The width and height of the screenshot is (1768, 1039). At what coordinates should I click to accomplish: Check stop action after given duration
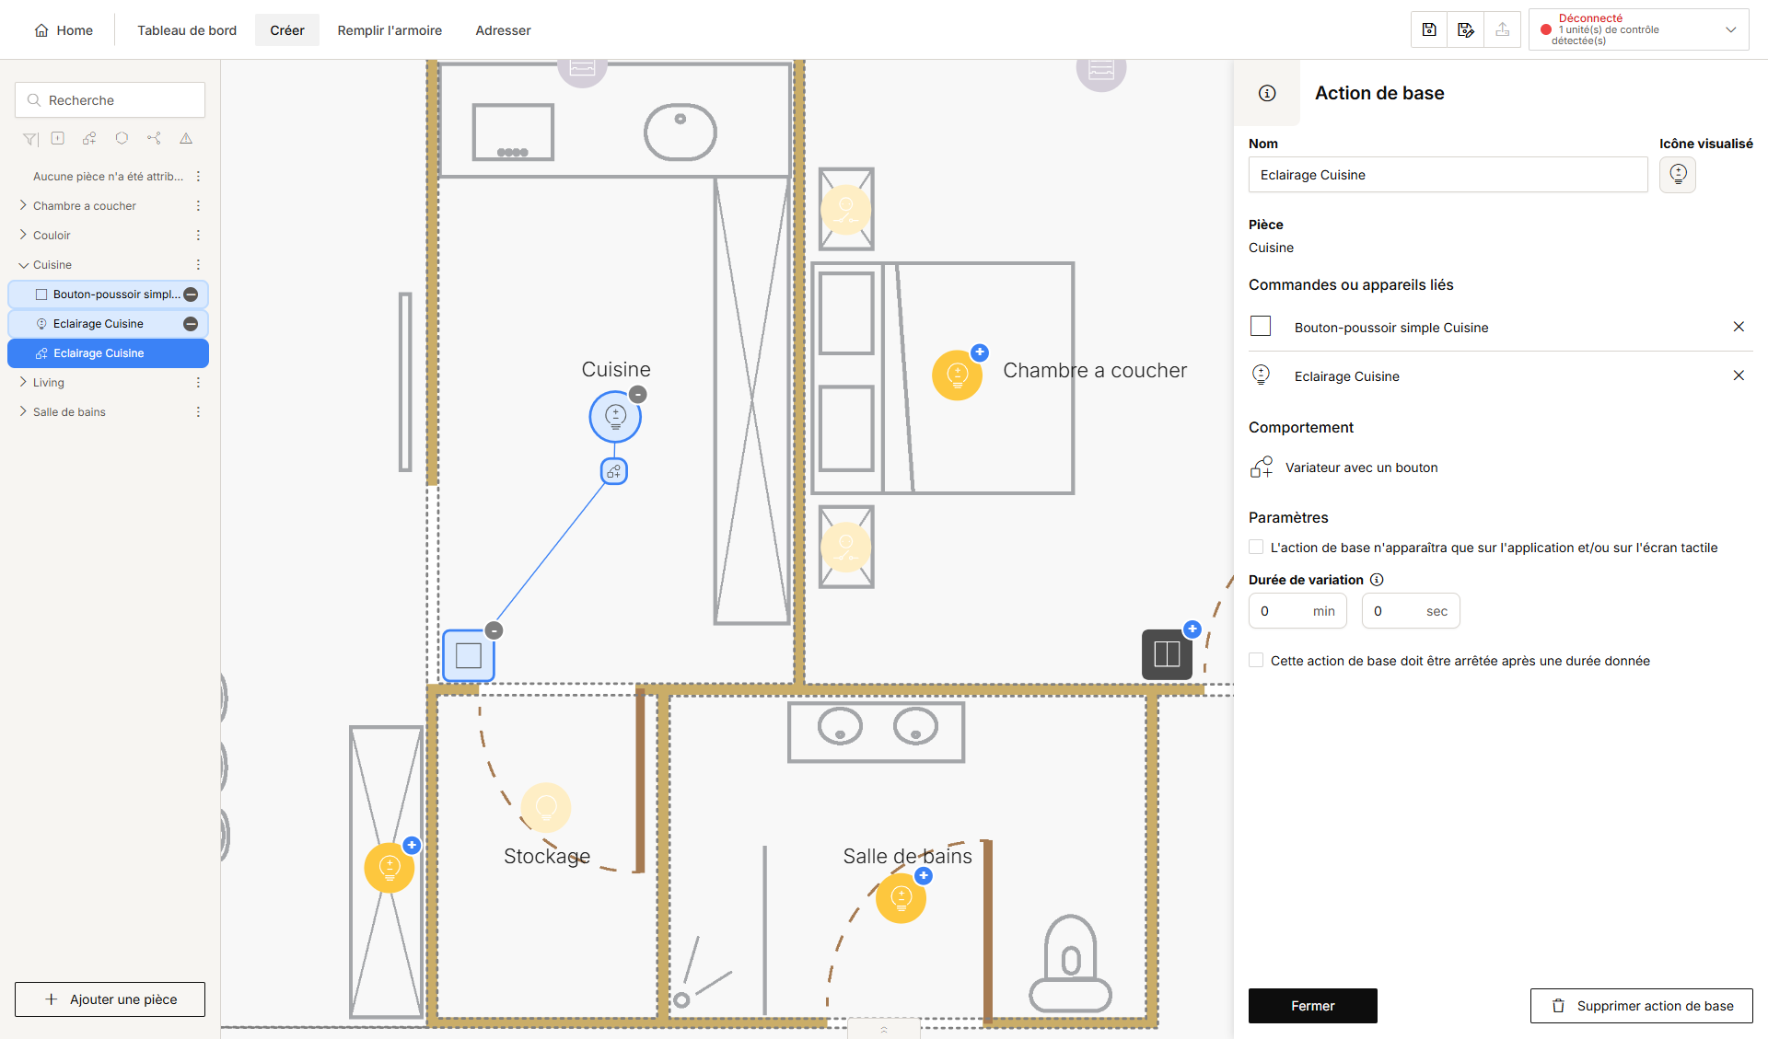click(1256, 660)
